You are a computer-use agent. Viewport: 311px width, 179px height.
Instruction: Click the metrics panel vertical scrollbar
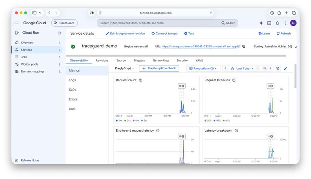(x=295, y=76)
